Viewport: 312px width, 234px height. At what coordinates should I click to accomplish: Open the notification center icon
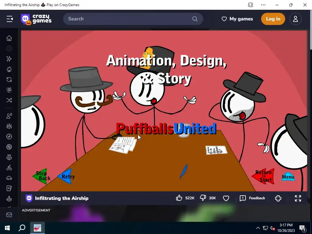click(302, 228)
